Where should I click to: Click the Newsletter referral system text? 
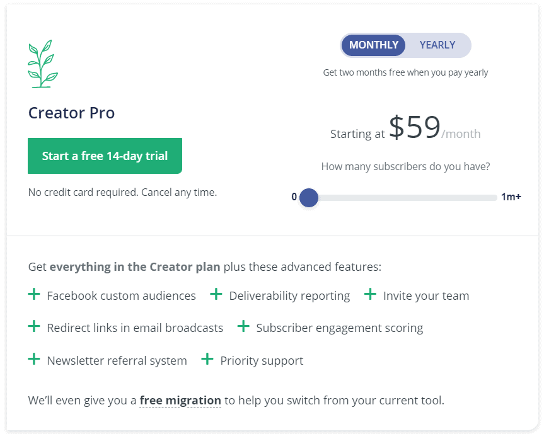[x=117, y=360]
